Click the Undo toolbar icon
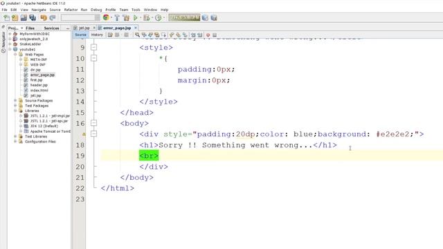This screenshot has height=249, width=443. click(x=44, y=18)
